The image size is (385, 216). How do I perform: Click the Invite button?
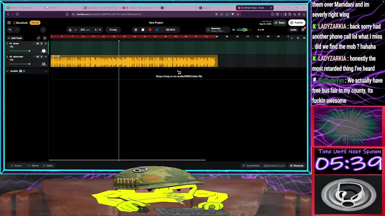[x=293, y=30]
